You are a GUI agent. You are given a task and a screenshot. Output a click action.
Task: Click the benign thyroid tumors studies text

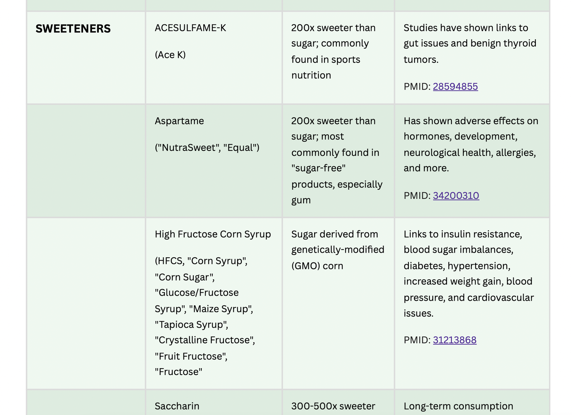pos(470,43)
